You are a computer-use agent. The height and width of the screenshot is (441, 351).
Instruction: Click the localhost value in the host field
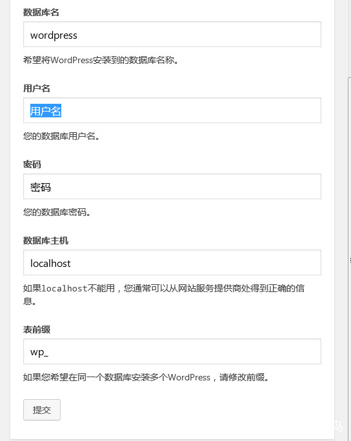point(50,263)
